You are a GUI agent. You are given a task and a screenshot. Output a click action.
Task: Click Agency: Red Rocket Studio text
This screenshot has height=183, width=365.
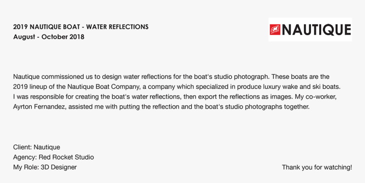[53, 157]
